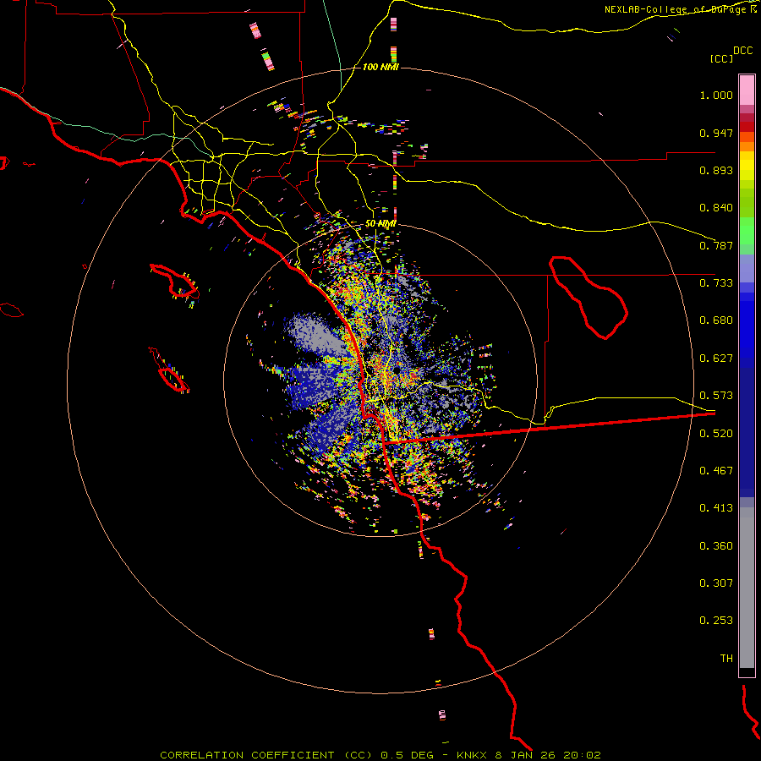Click the 0.253 legend value
This screenshot has width=761, height=761.
pos(716,621)
